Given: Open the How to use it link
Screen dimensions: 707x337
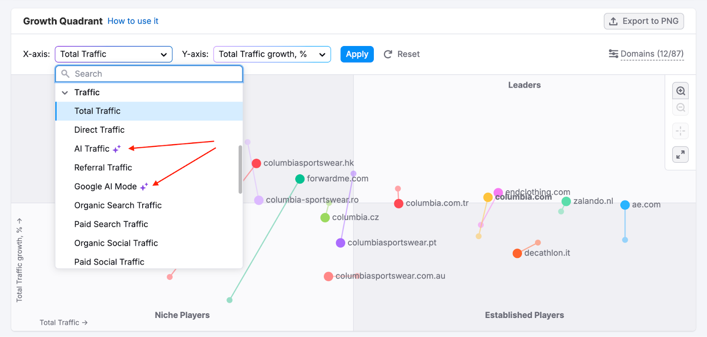Looking at the screenshot, I should [x=133, y=21].
